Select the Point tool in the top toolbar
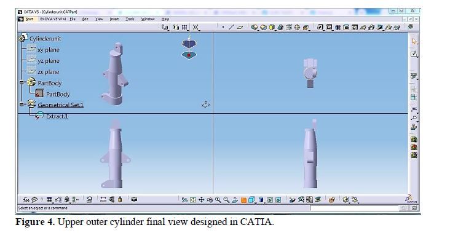 (223, 27)
